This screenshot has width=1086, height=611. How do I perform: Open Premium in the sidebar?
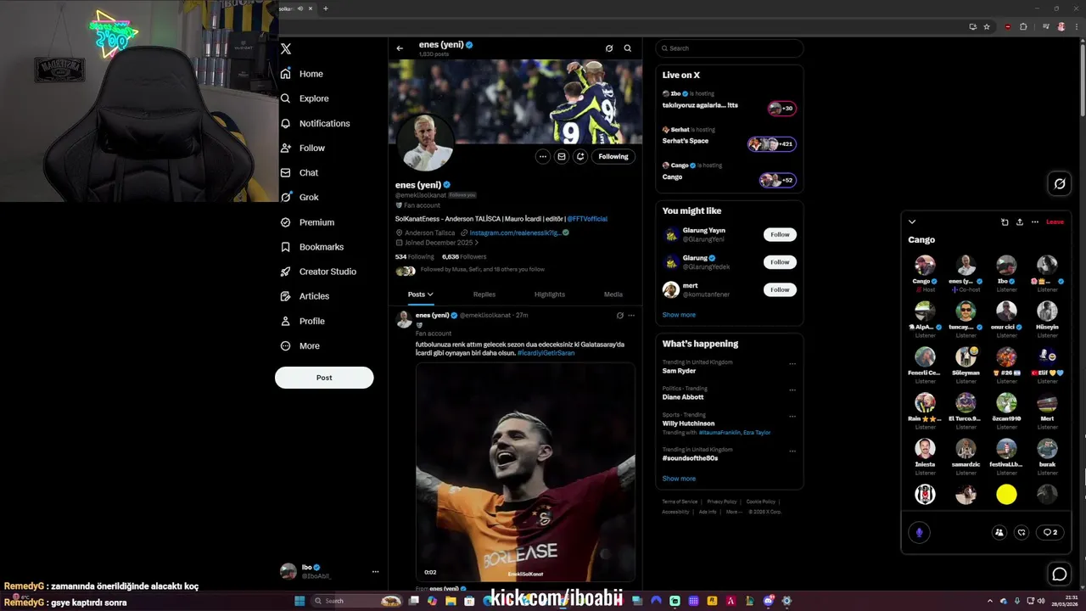307,222
